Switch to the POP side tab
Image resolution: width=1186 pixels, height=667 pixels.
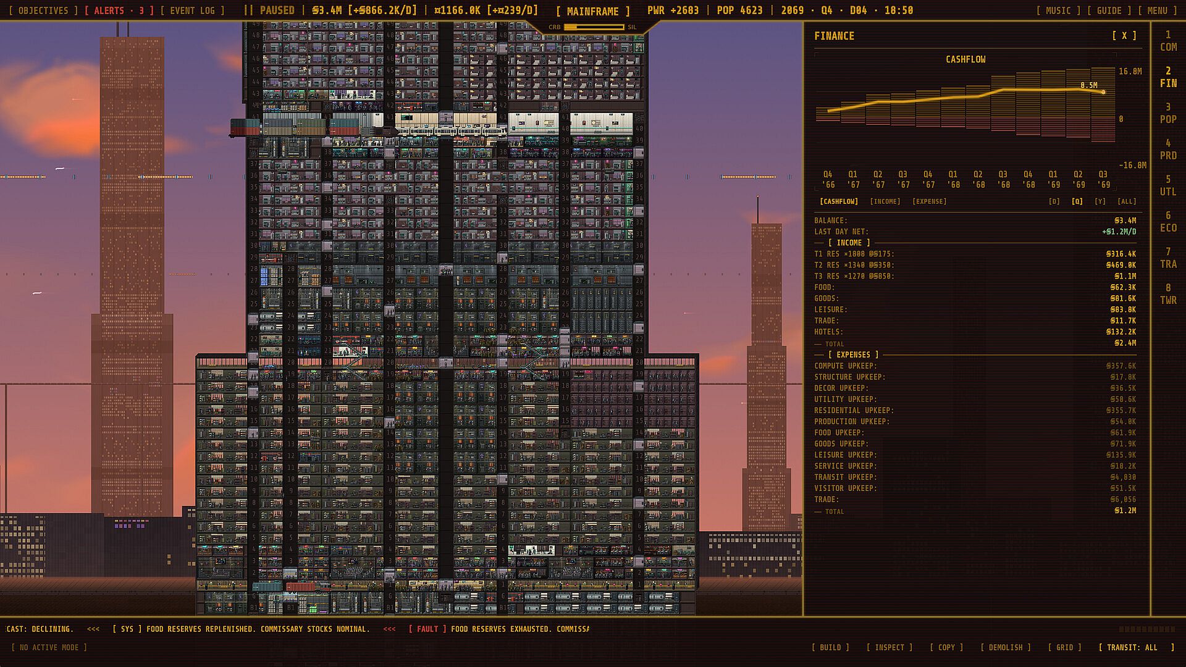(x=1168, y=114)
